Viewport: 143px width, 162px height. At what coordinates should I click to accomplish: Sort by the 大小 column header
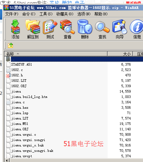[x=120, y=54]
